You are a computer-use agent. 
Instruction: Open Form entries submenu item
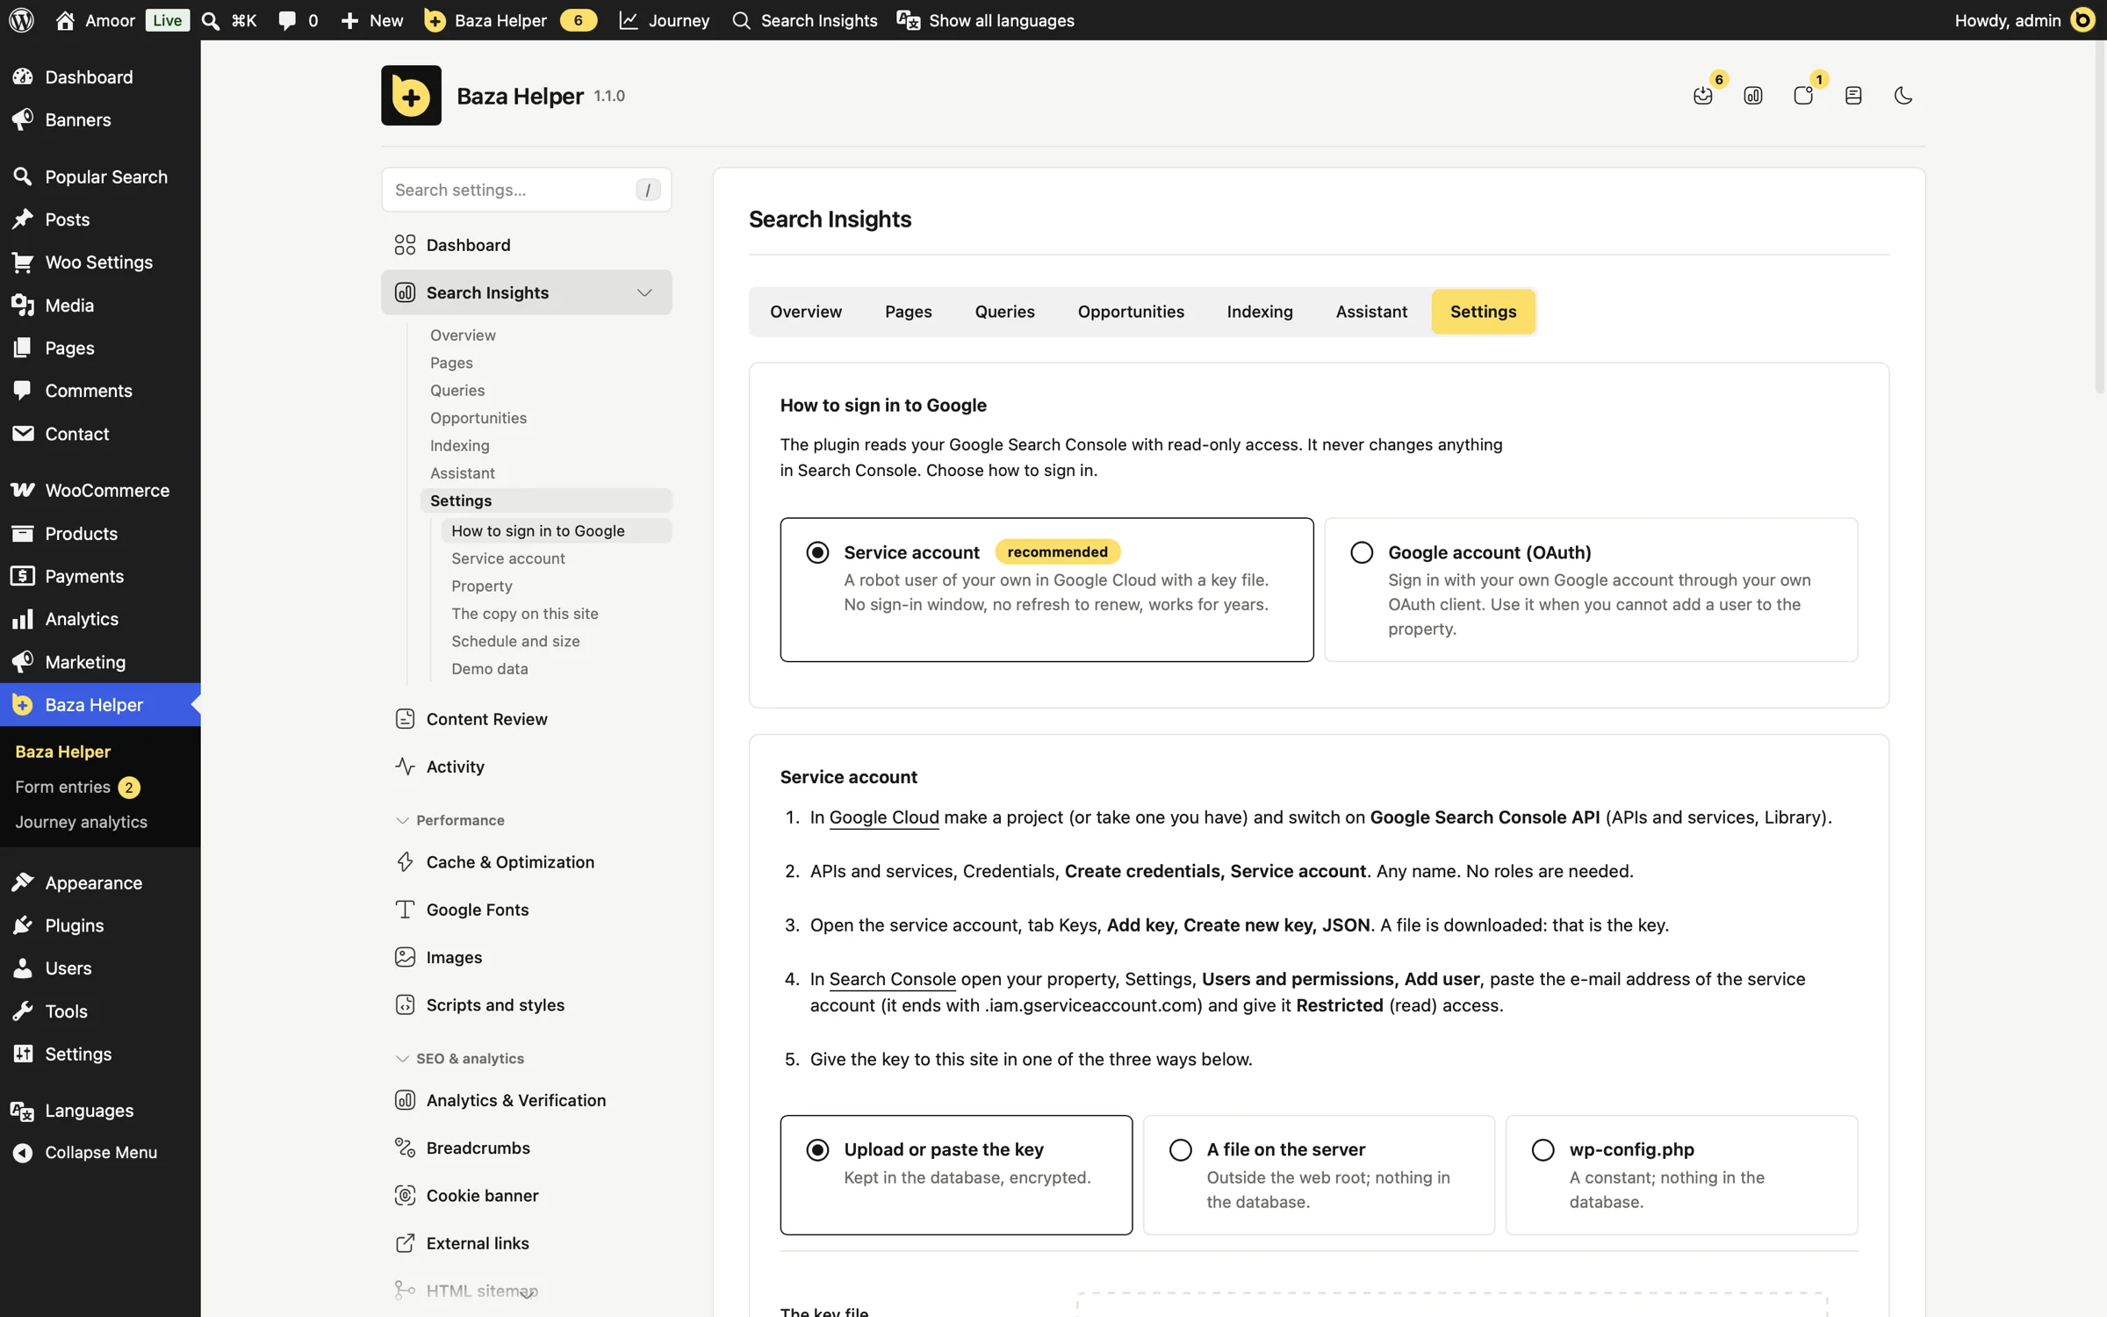[x=77, y=787]
